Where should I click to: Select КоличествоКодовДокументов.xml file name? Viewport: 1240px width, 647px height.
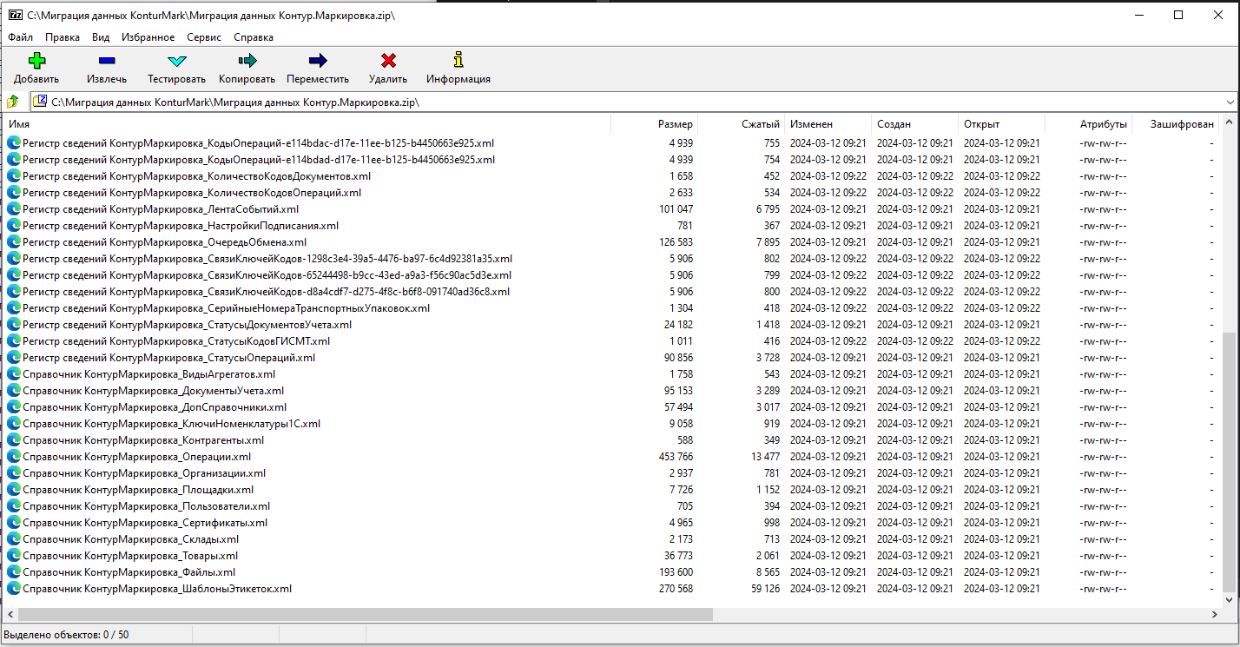point(196,176)
